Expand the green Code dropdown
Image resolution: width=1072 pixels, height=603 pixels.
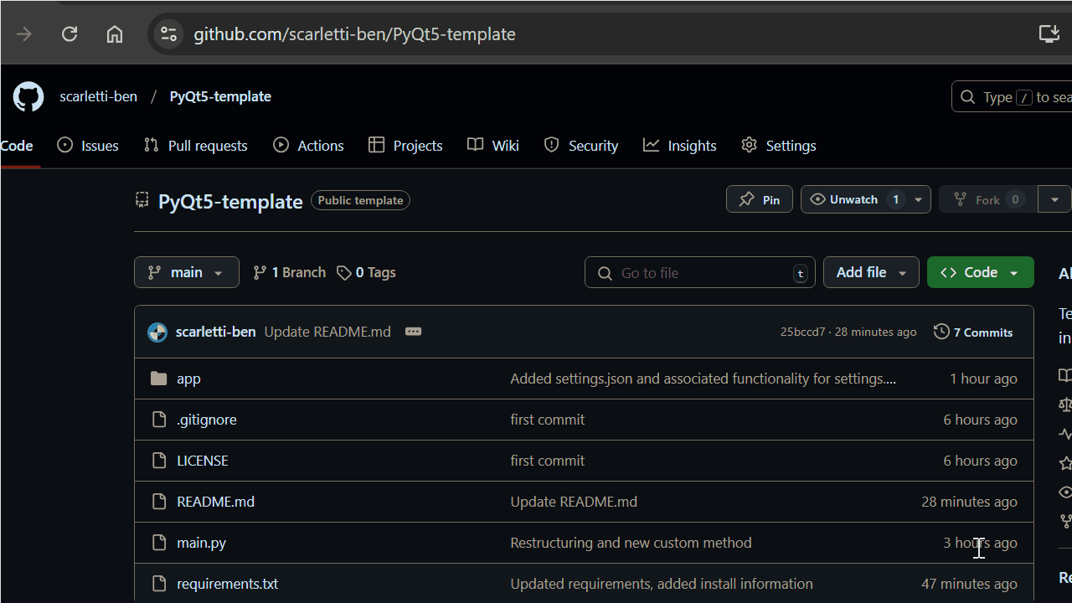click(981, 272)
